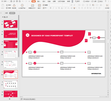Screen dimensions: 111x101
Task: Click the help question mark icon
Action: pyautogui.click(x=105, y=1)
